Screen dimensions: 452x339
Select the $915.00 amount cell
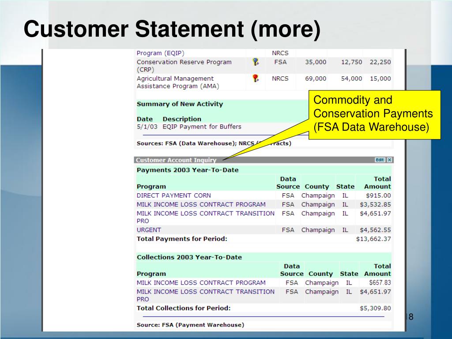coord(378,196)
